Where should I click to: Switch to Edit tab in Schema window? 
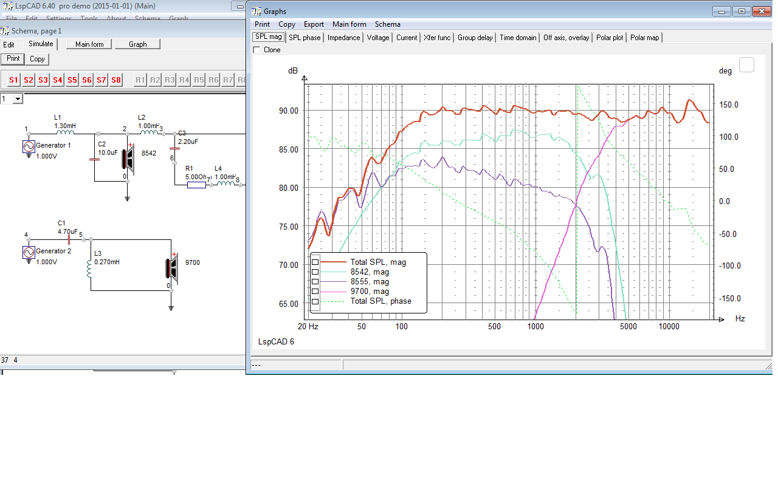9,44
